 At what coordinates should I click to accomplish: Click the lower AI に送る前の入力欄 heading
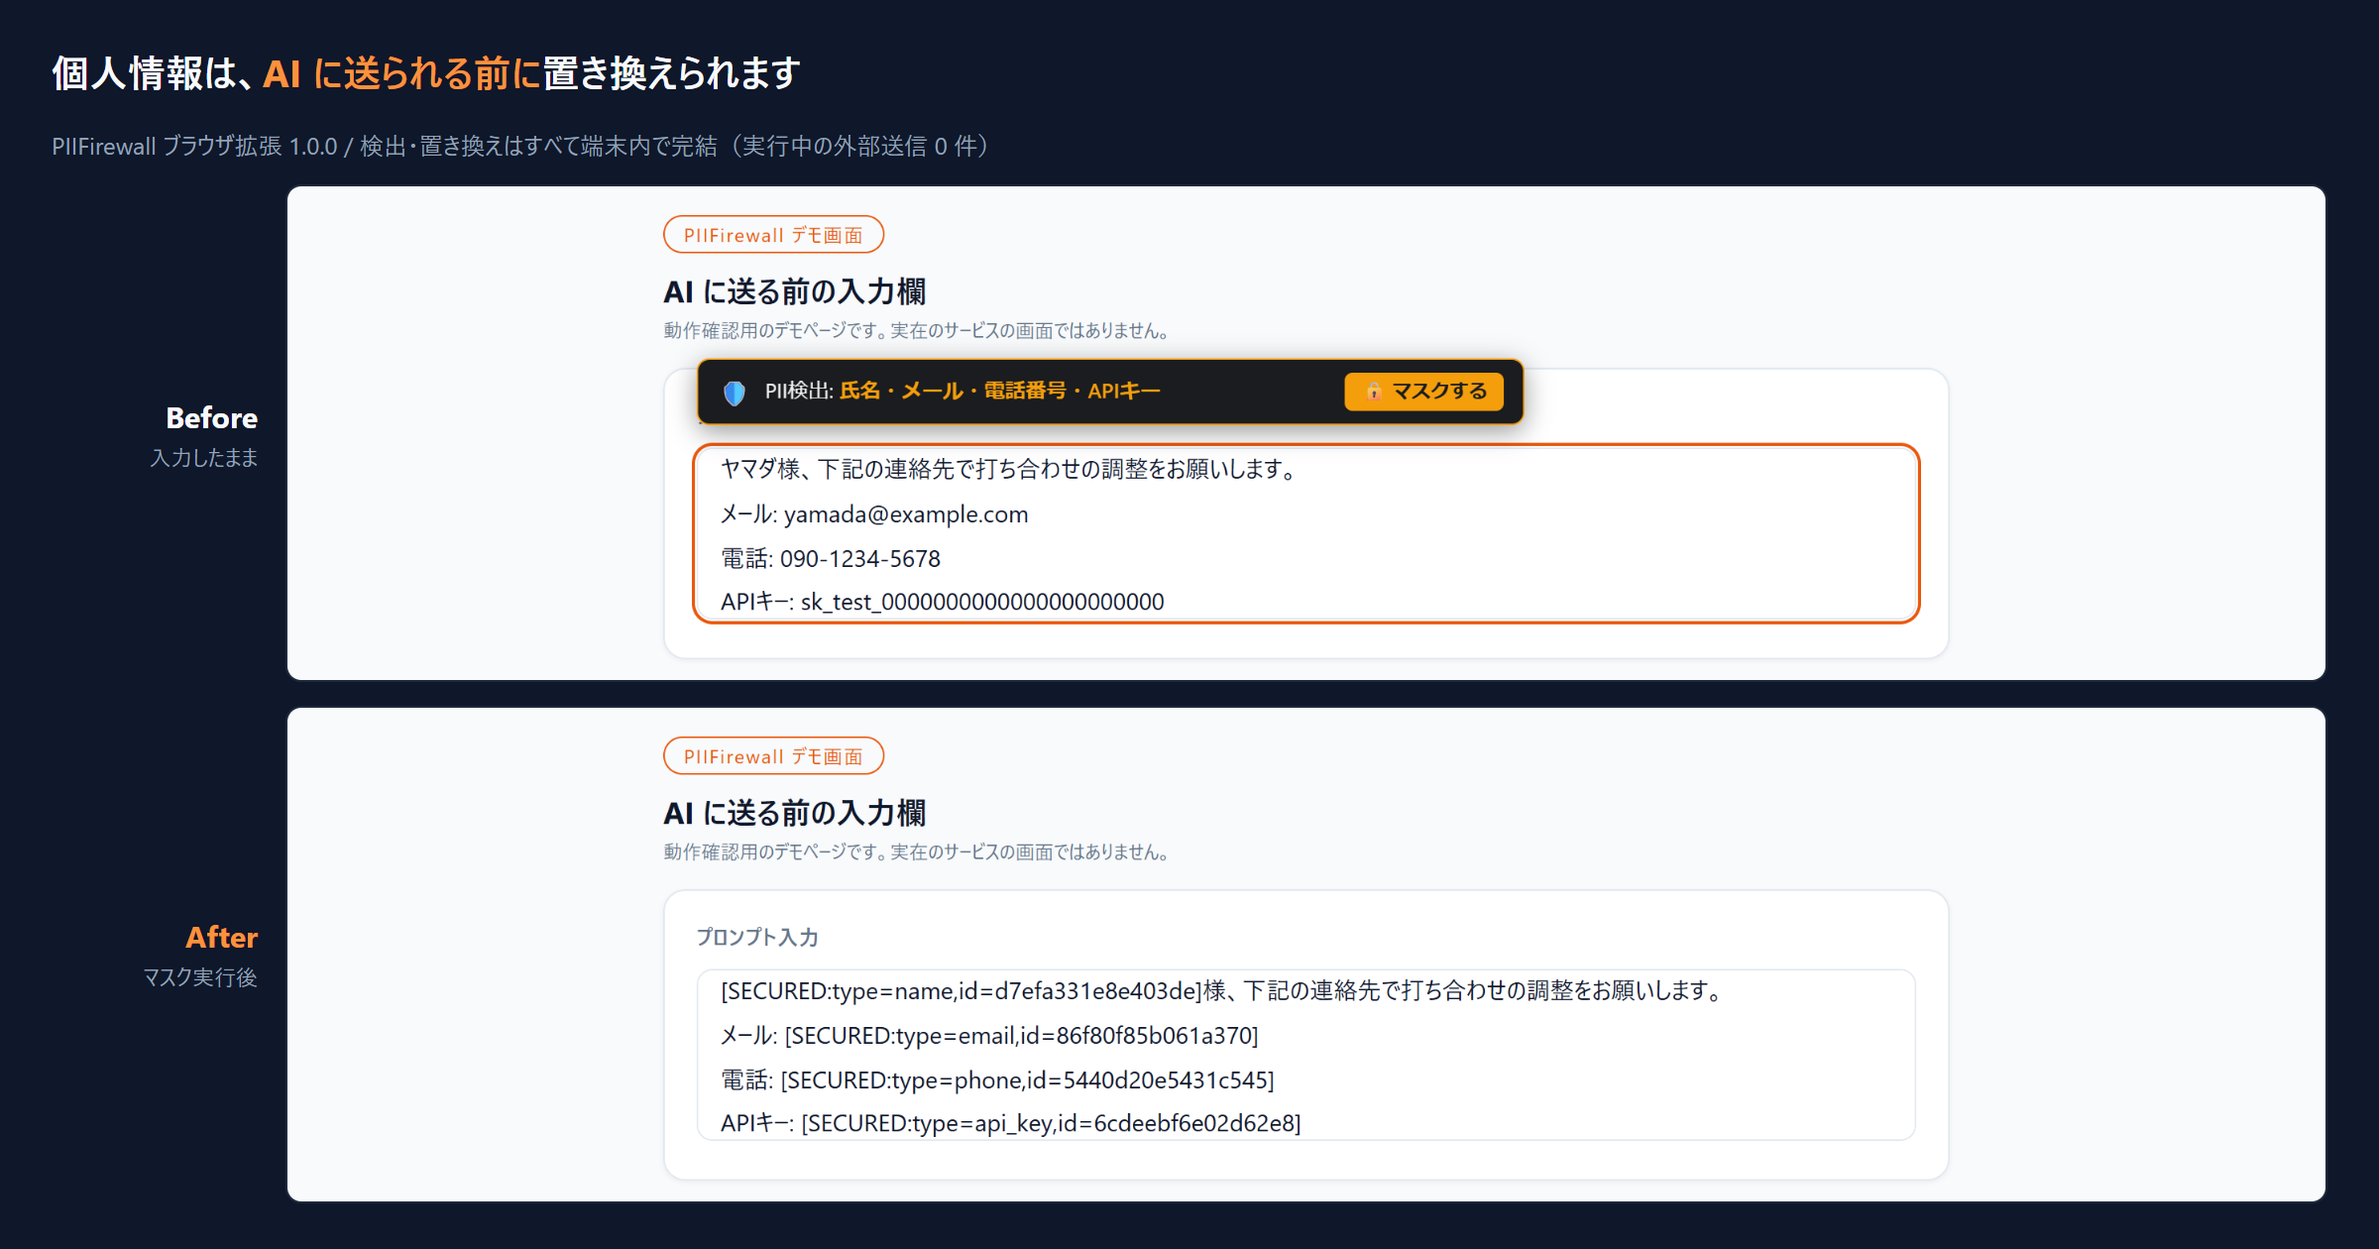click(795, 813)
